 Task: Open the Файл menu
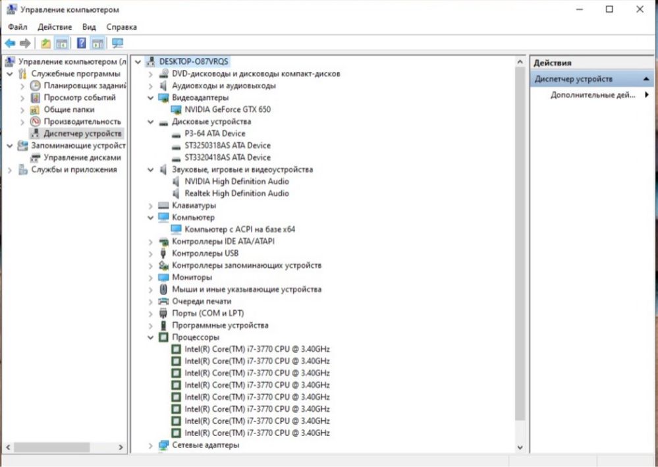(x=18, y=27)
